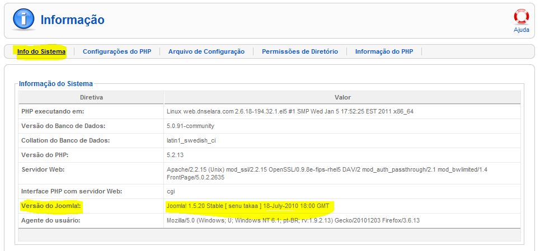Click the Mozilla/5.0 user agent value
This screenshot has height=251, width=540.
click(x=293, y=220)
